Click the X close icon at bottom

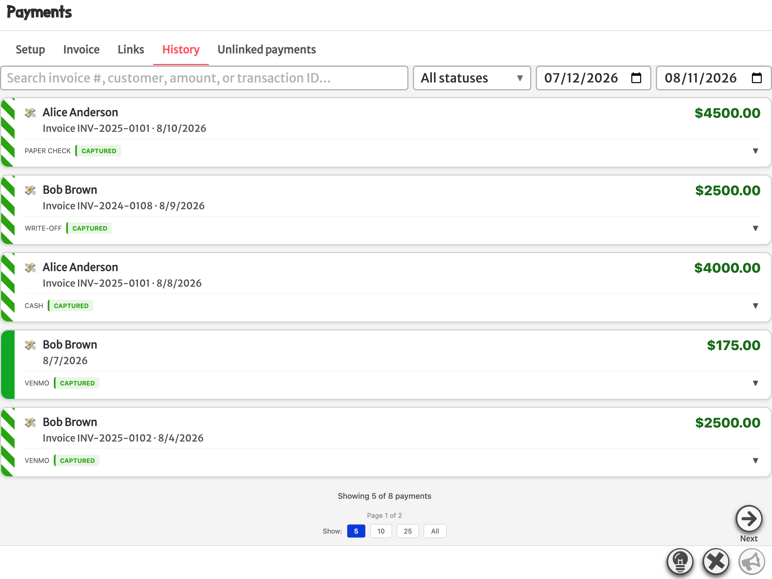click(715, 561)
